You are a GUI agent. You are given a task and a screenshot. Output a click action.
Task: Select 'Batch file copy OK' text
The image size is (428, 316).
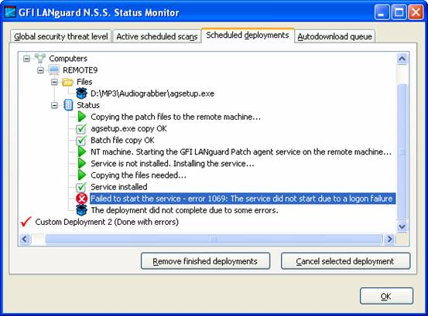[122, 141]
